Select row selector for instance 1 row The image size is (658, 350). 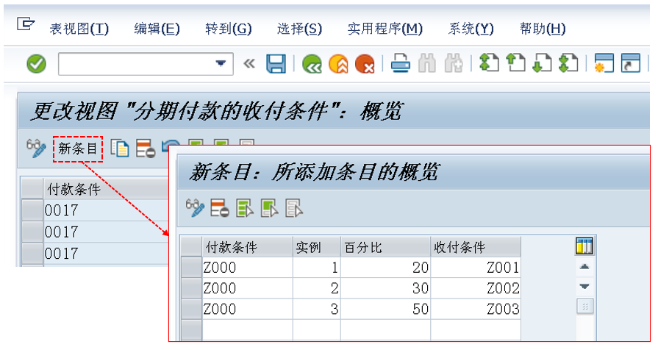pos(191,268)
